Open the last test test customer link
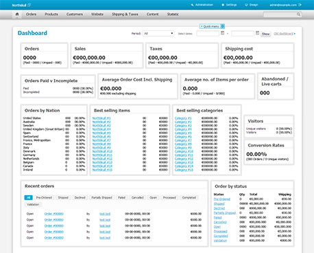 click(x=105, y=238)
